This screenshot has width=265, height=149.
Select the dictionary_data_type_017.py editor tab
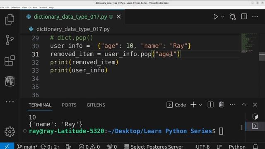(x=73, y=17)
